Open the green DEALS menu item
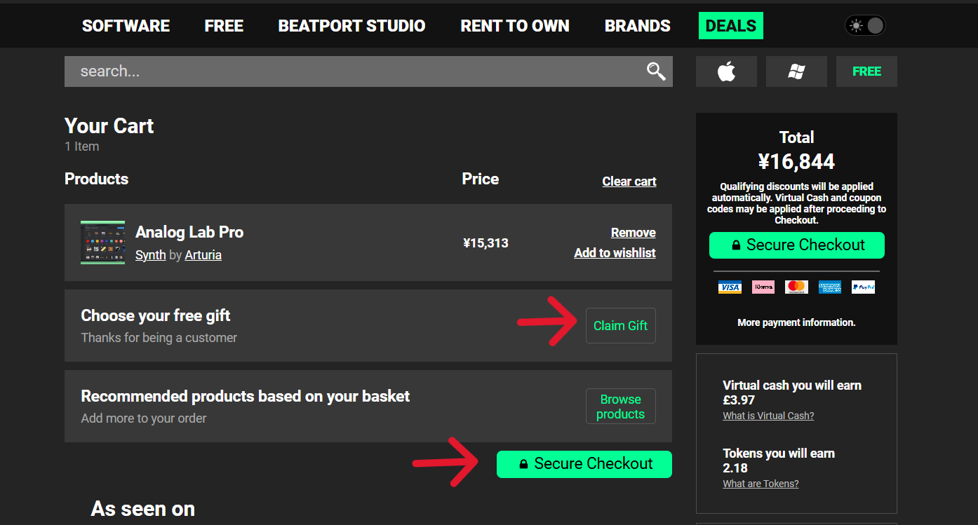978x525 pixels. tap(731, 26)
